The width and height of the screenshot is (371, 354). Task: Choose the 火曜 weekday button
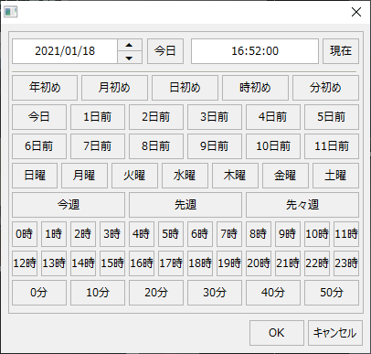pyautogui.click(x=134, y=176)
